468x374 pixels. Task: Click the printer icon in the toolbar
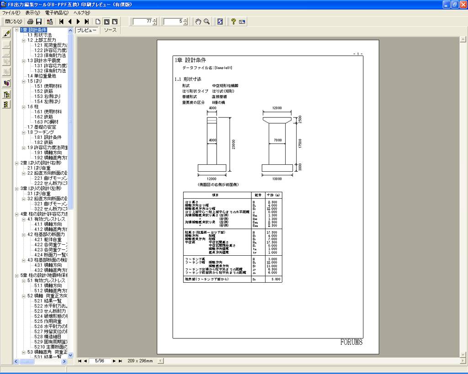tap(30, 21)
